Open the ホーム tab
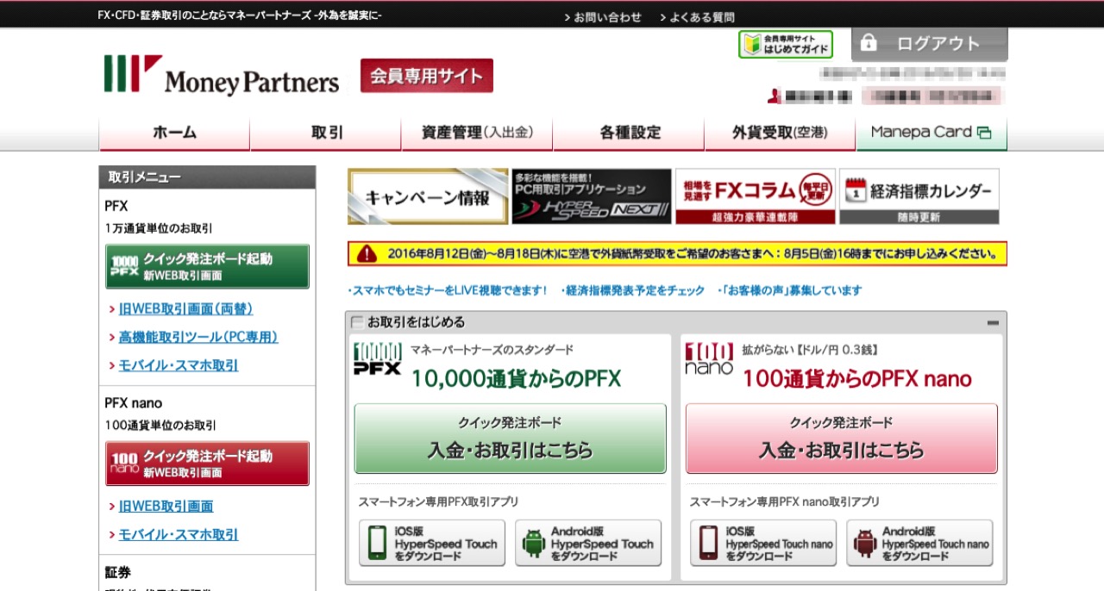 [174, 134]
